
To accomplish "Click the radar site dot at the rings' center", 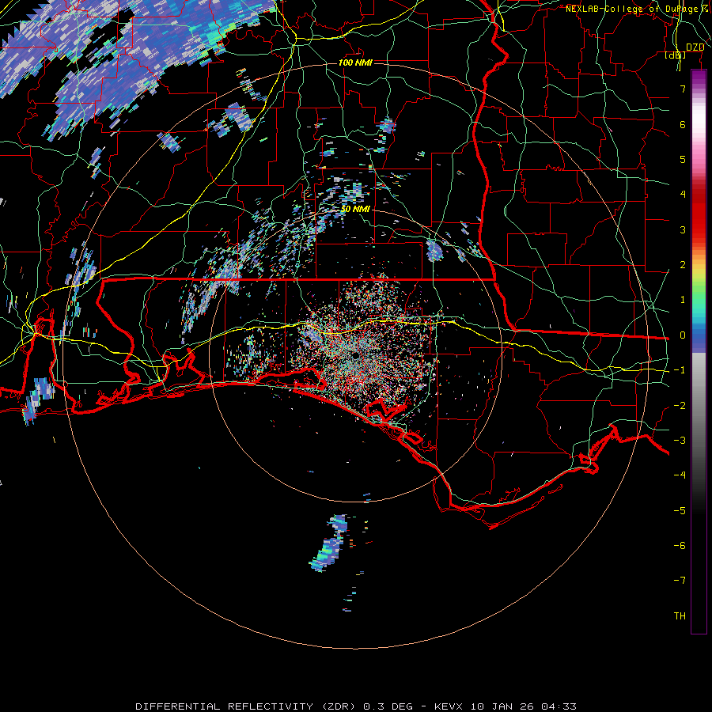I will [x=355, y=355].
